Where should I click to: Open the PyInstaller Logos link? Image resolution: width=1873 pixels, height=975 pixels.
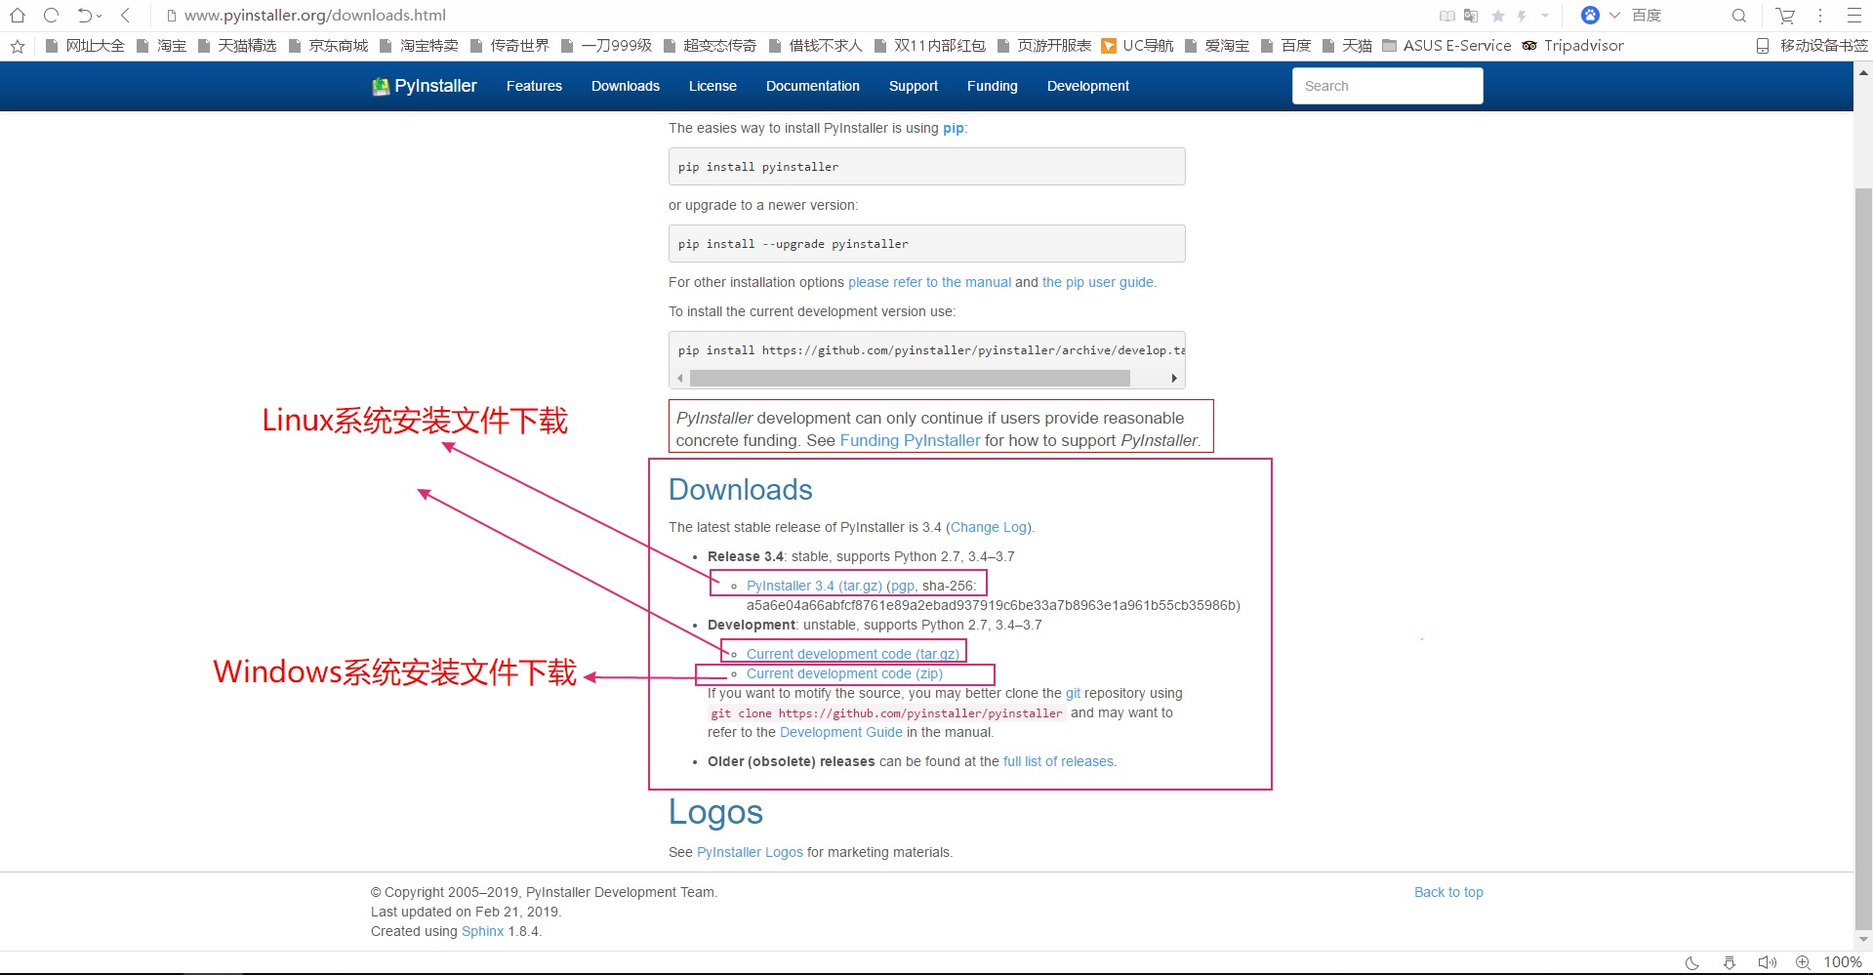pyautogui.click(x=750, y=852)
